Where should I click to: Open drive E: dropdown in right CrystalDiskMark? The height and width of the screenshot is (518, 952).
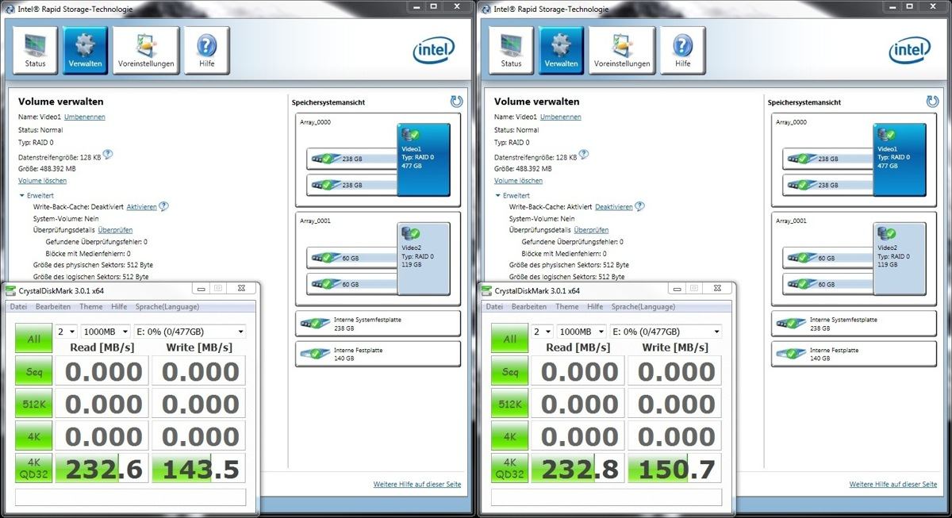pyautogui.click(x=666, y=332)
